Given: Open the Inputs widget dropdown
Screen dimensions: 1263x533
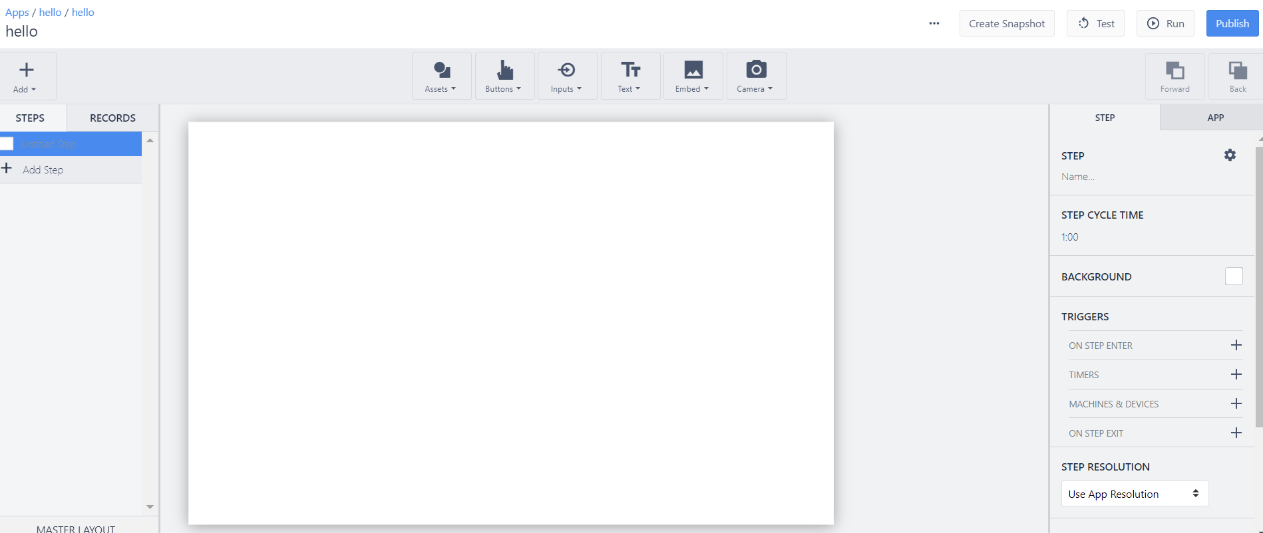Looking at the screenshot, I should (567, 76).
